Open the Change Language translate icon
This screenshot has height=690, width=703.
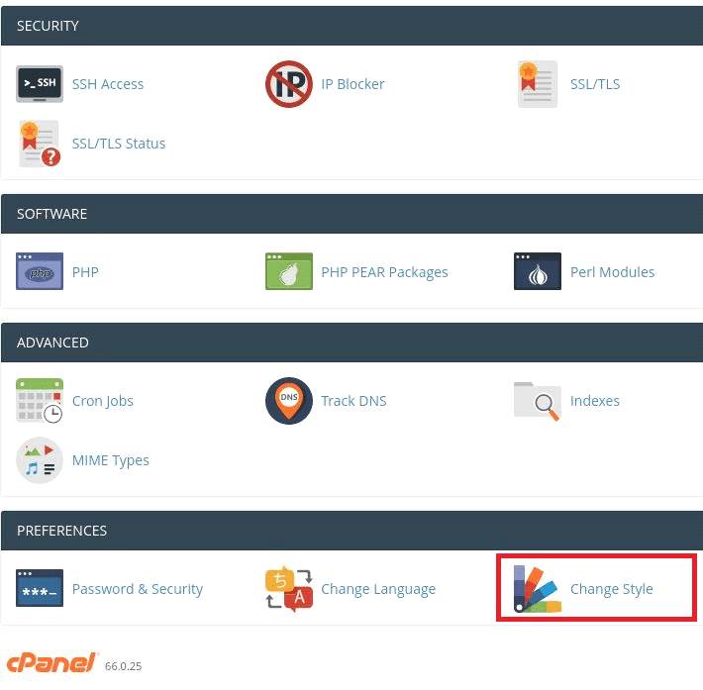[289, 588]
